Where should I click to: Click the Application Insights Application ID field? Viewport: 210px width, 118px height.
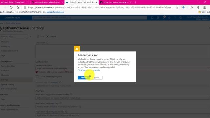123,115
